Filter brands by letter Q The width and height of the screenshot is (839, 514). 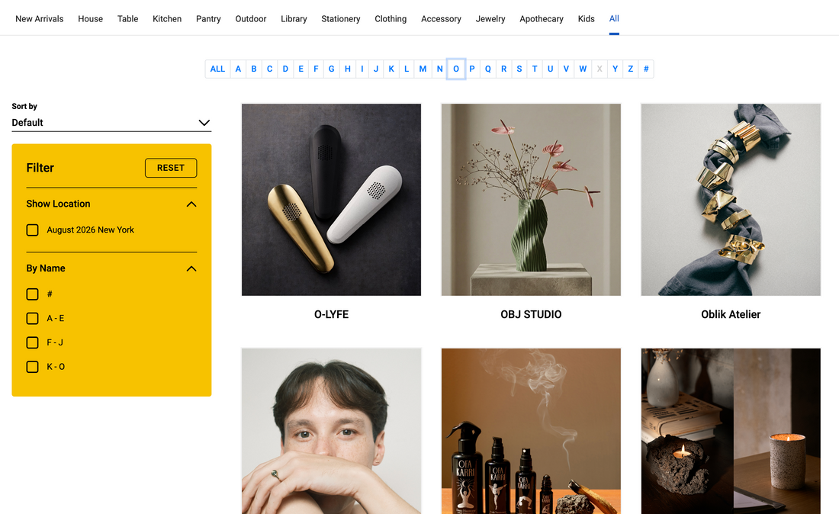click(x=487, y=69)
